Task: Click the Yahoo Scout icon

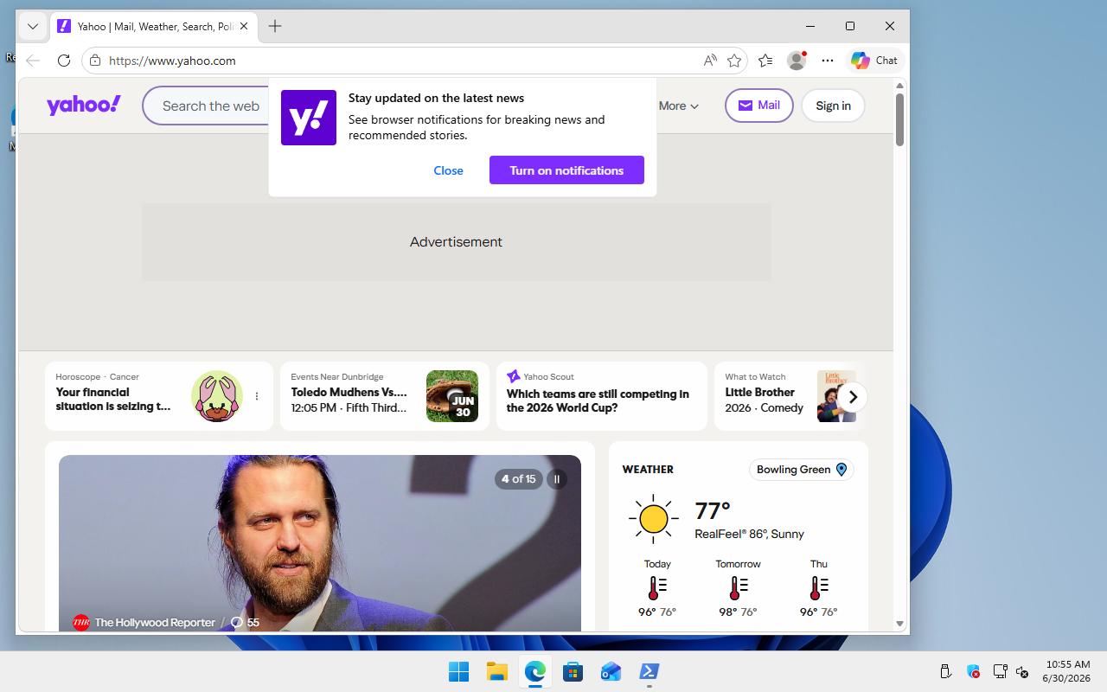Action: 514,376
